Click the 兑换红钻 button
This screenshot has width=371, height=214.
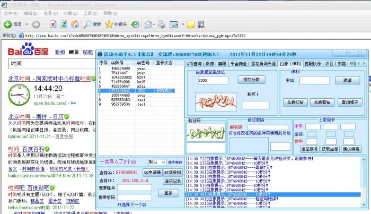(295, 102)
